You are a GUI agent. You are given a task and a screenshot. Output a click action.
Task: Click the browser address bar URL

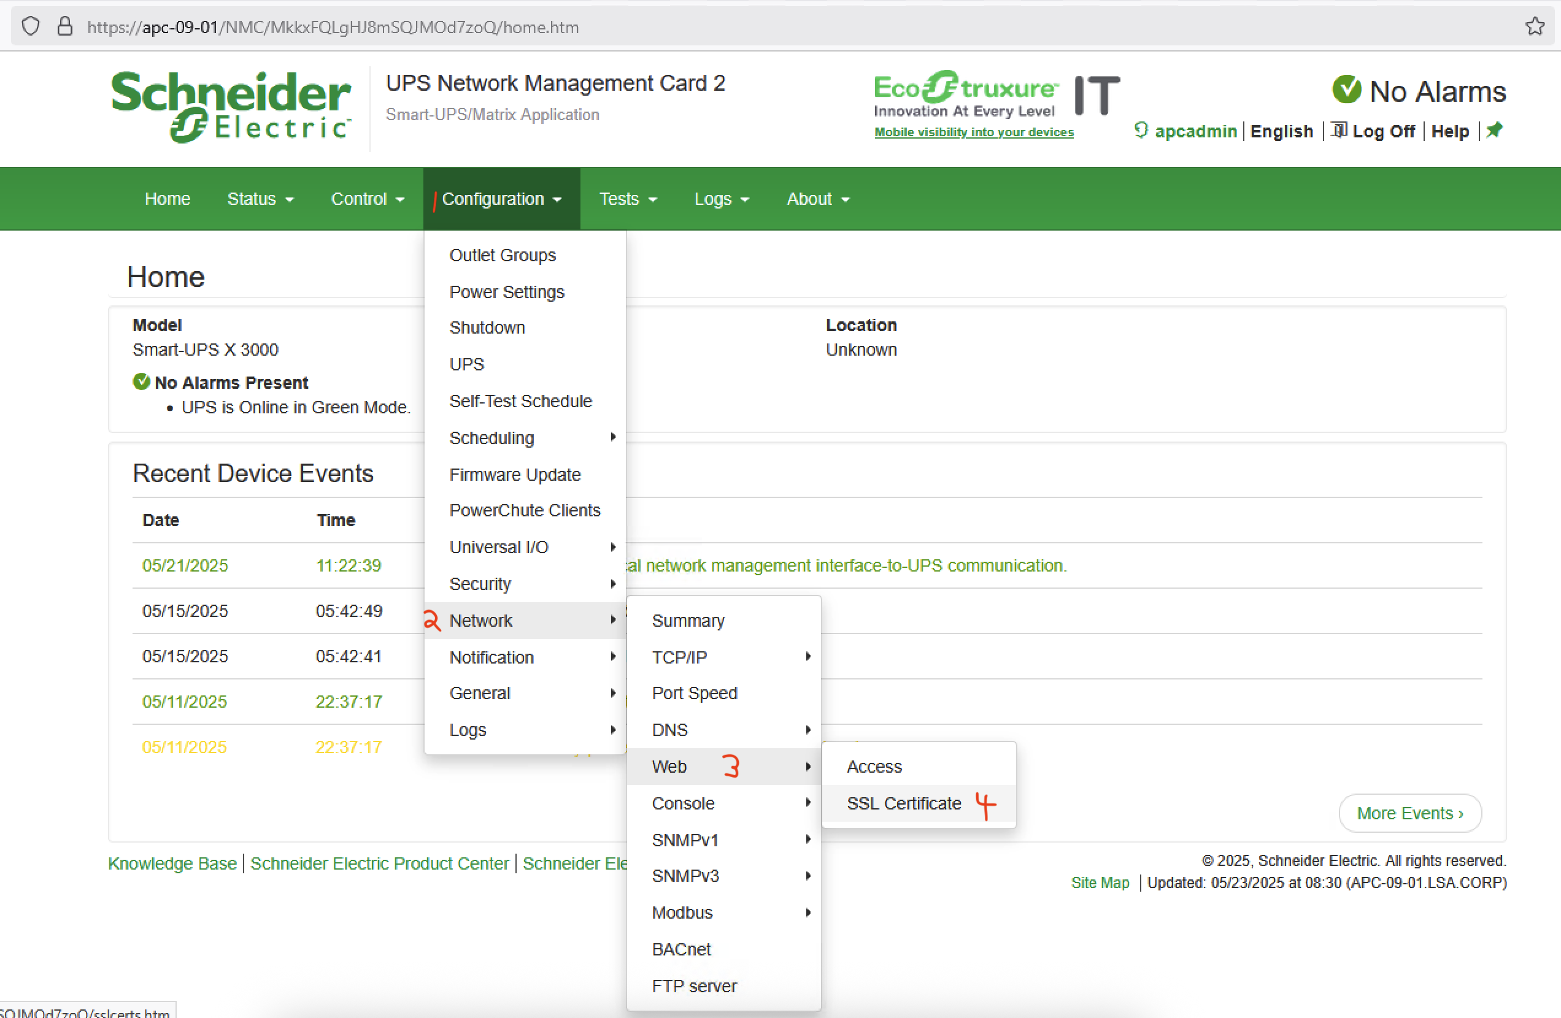pos(333,27)
